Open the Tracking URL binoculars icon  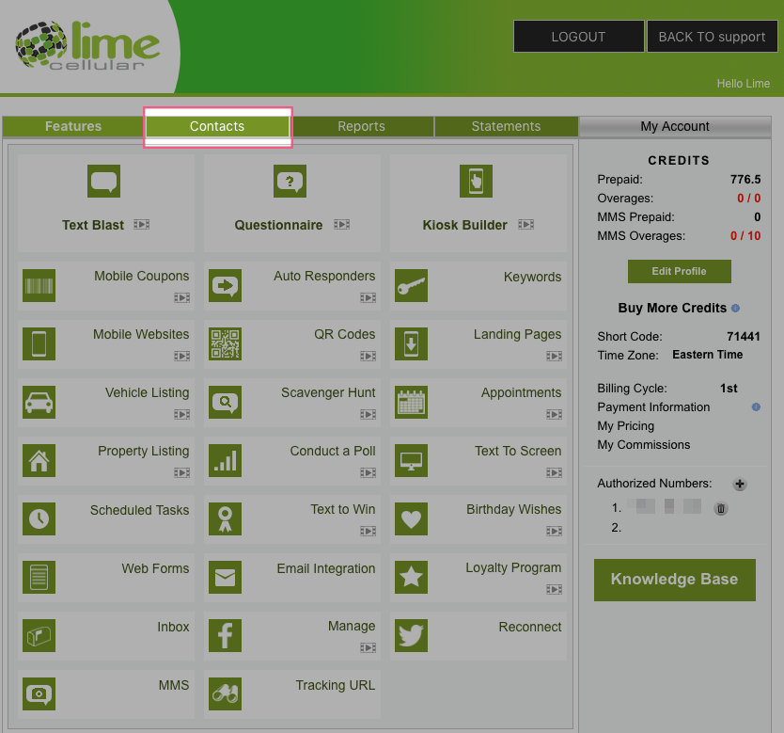[225, 694]
